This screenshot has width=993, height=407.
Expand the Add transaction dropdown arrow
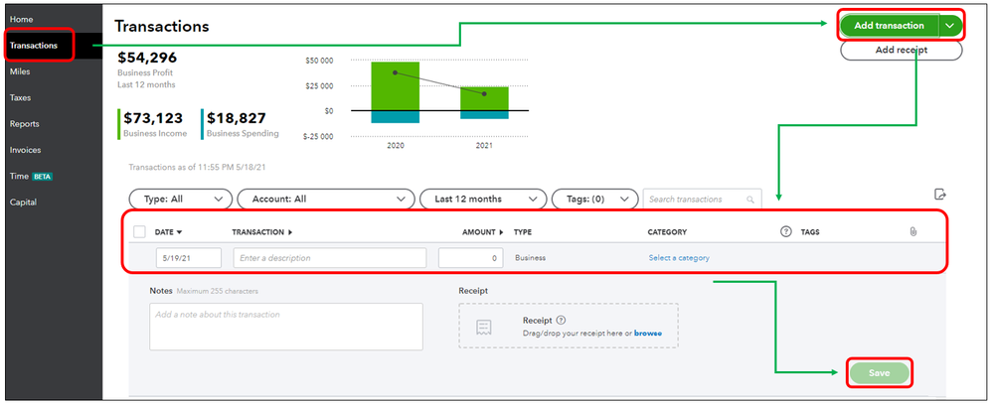949,26
